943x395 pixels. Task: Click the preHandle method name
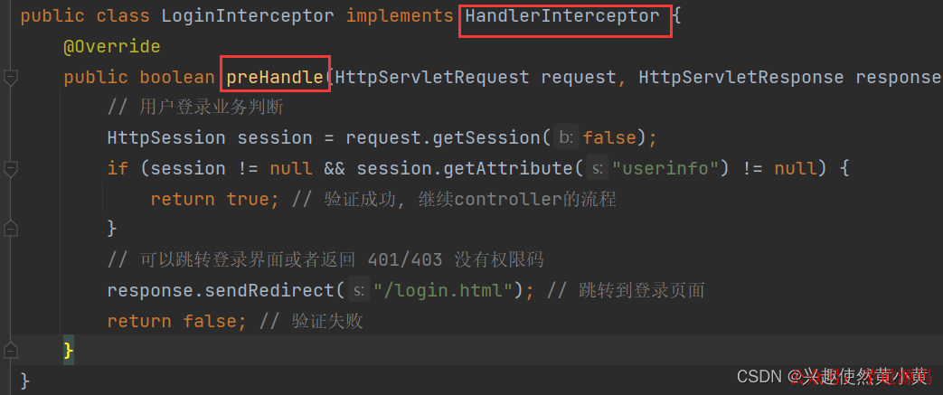pyautogui.click(x=275, y=77)
